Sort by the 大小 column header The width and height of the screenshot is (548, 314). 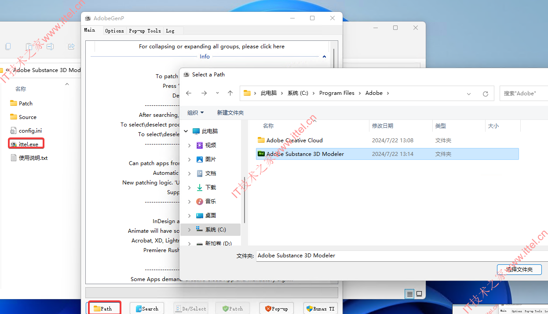tap(493, 126)
